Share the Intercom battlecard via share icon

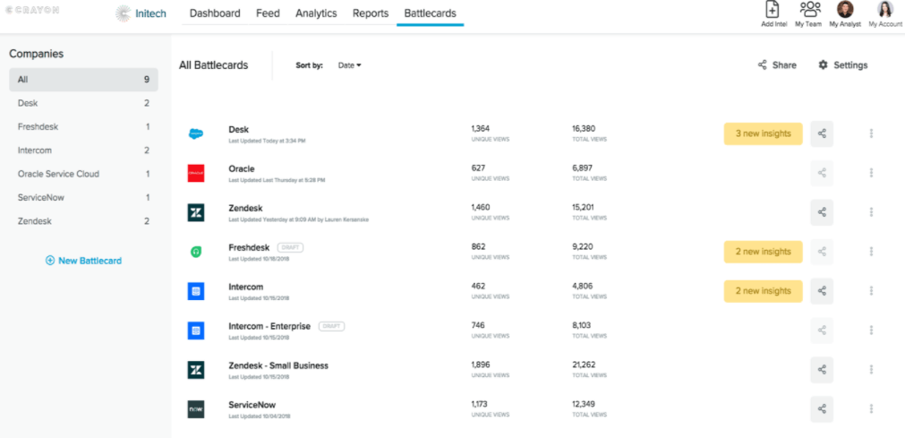point(822,290)
